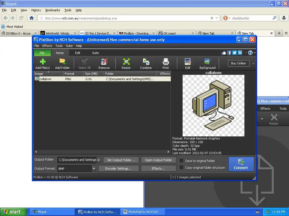Click the scroll left arrow of file list
289x216 pixels.
36,152
